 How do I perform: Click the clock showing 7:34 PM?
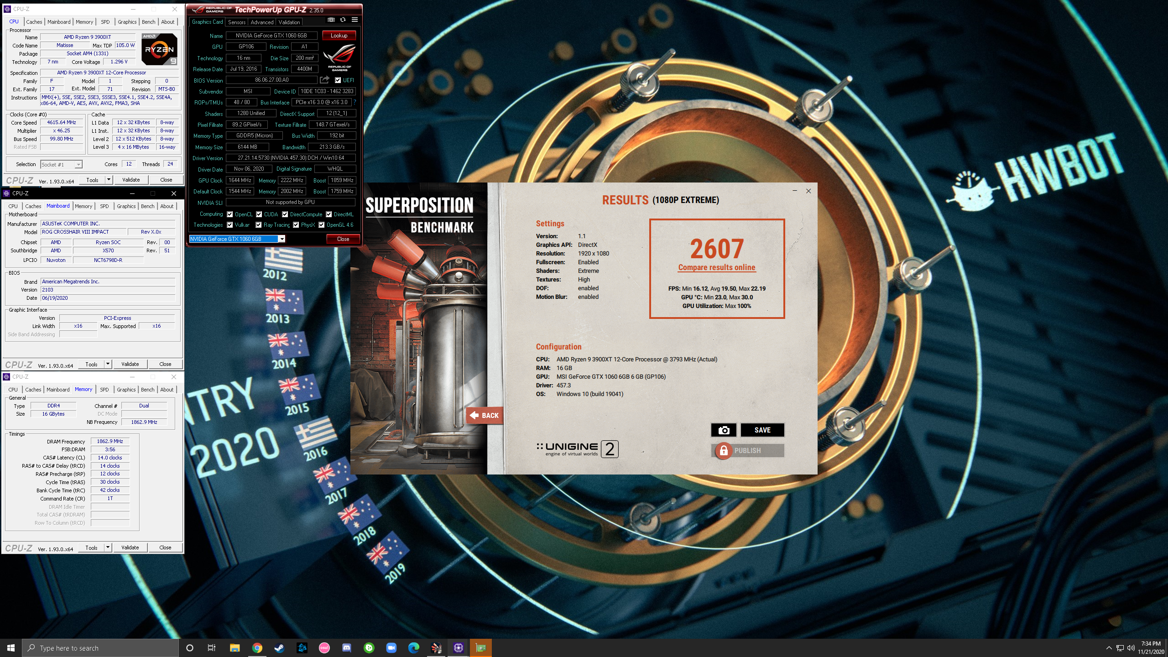tap(1151, 644)
